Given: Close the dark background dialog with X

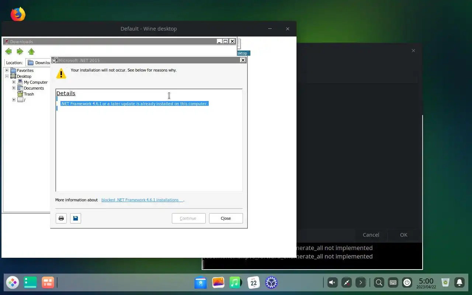Looking at the screenshot, I should [413, 51].
